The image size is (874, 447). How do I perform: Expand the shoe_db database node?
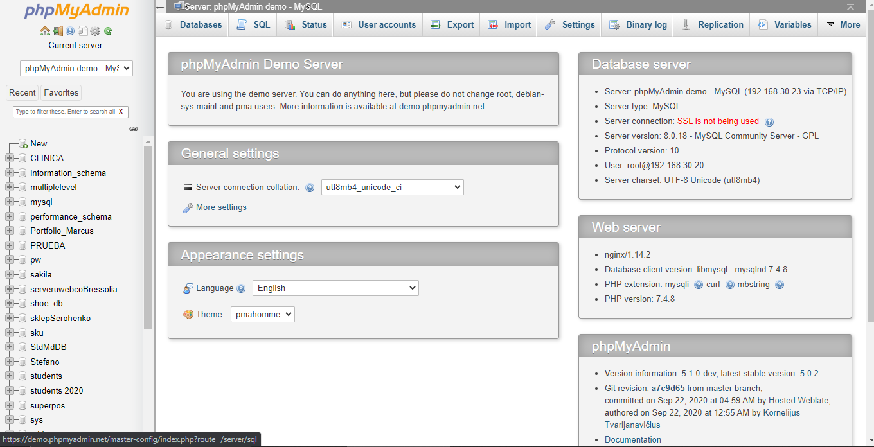pyautogui.click(x=10, y=304)
